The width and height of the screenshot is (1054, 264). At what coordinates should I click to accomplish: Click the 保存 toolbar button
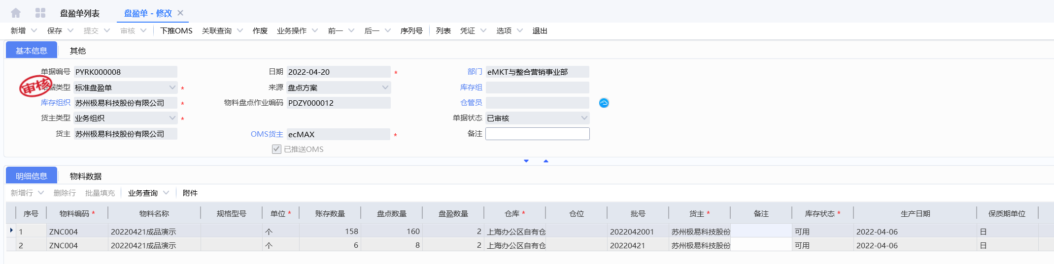tap(55, 30)
